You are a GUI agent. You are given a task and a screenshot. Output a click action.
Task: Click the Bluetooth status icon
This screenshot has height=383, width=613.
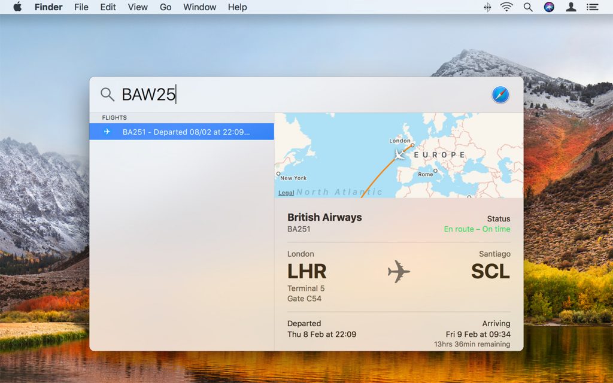pyautogui.click(x=487, y=7)
